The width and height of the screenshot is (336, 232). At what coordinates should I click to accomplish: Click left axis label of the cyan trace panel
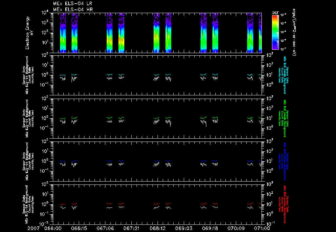(x=28, y=75)
